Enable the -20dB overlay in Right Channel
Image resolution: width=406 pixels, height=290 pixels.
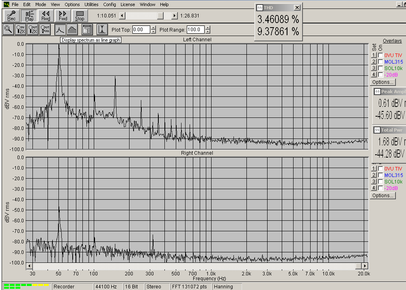point(380,188)
